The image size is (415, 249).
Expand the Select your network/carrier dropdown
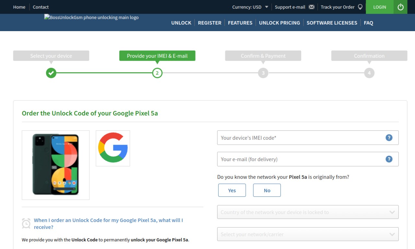coord(308,234)
